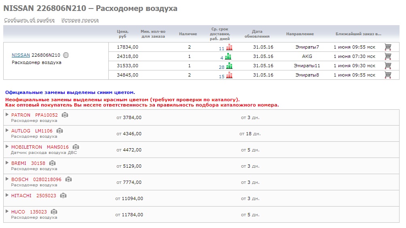Click direction Эмираты8
This screenshot has width=406, height=228.
307,75
